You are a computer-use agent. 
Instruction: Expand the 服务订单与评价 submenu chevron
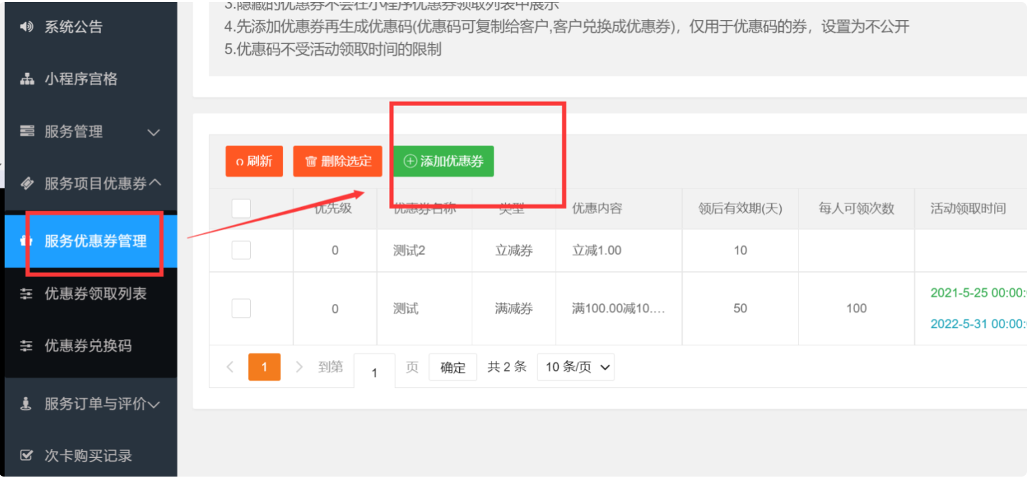point(155,404)
